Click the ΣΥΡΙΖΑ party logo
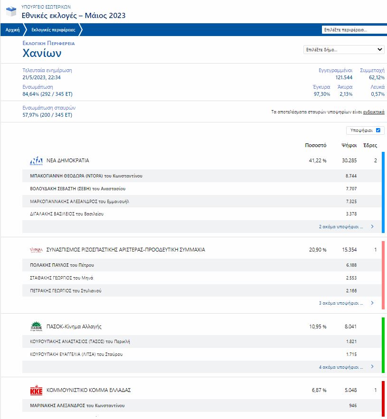 [36, 250]
